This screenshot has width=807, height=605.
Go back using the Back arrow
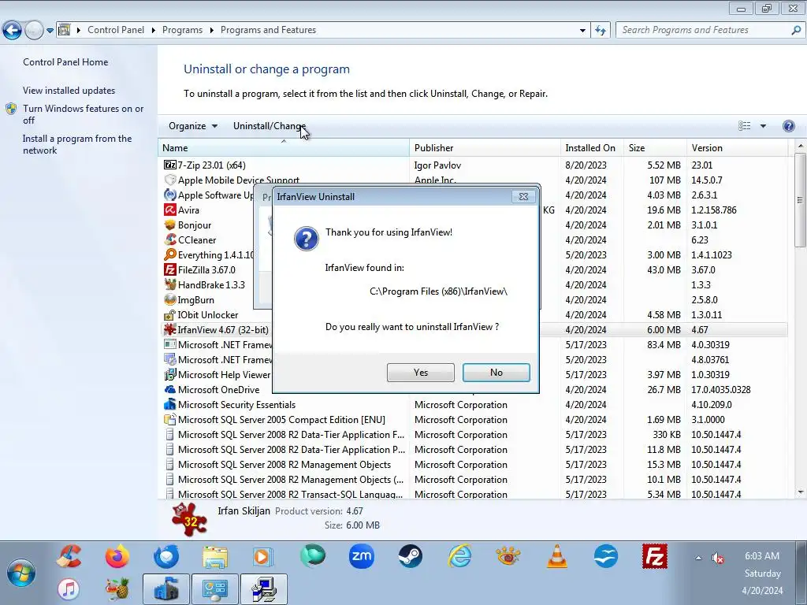point(12,31)
